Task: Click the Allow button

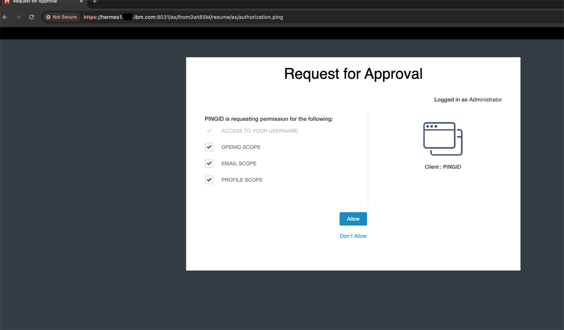Action: click(x=353, y=219)
